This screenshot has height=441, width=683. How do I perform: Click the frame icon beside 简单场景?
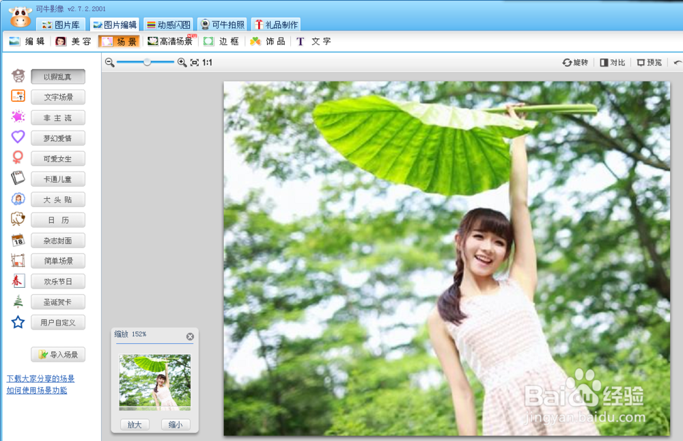point(18,260)
